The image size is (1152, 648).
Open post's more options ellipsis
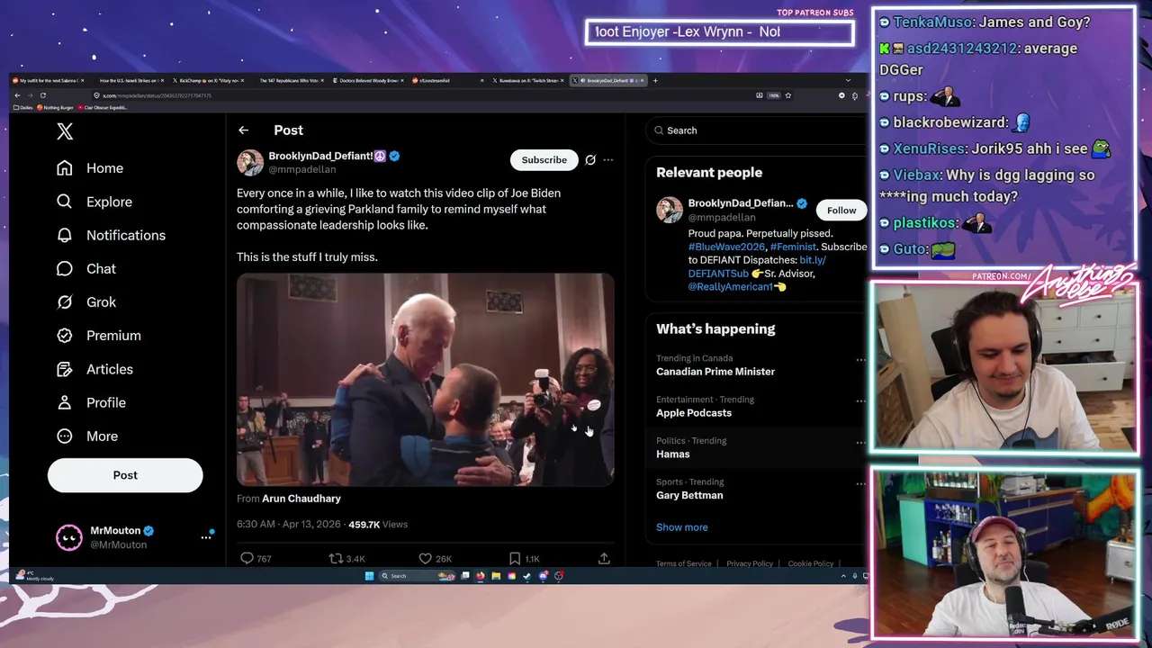pos(608,159)
